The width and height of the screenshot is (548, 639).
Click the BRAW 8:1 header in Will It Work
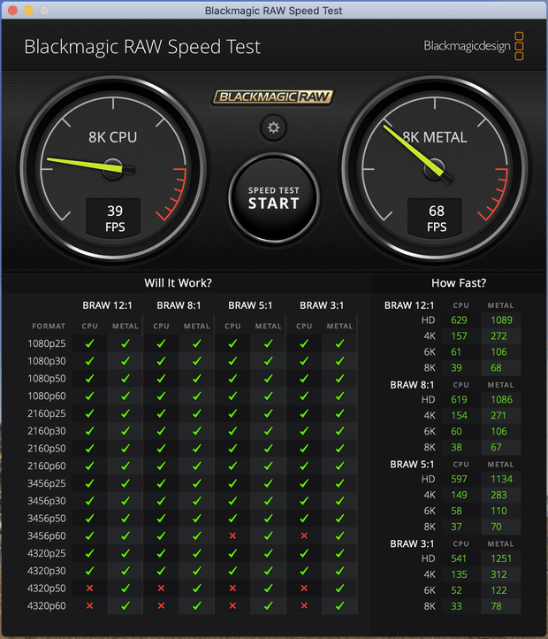click(179, 305)
